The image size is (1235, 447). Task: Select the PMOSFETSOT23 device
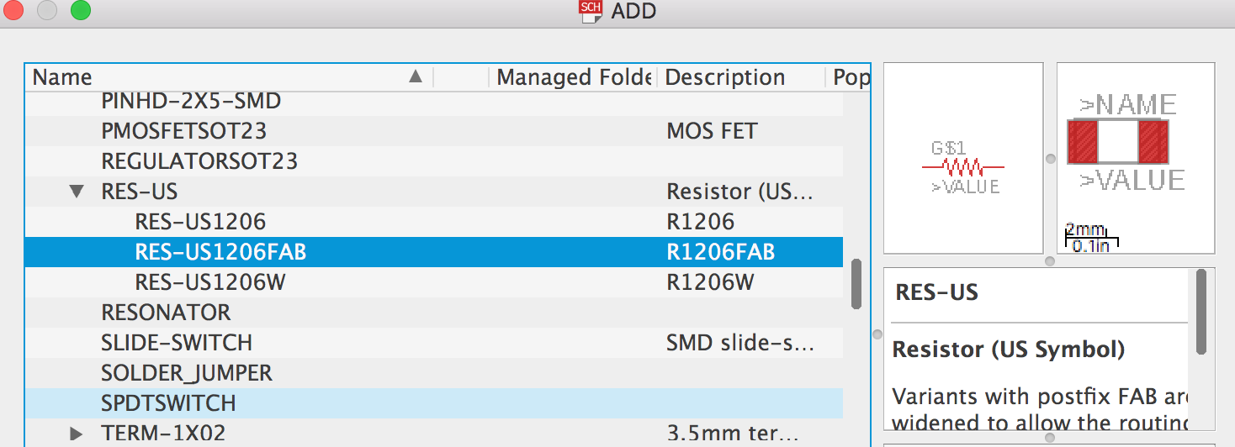pos(183,131)
